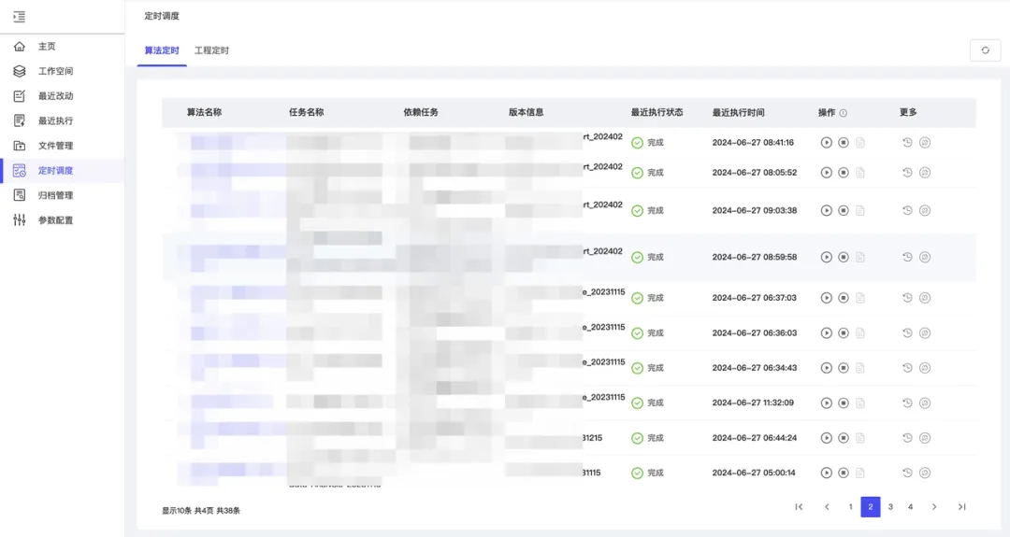Switch to the 工程定时 tab
This screenshot has width=1010, height=537.
pyautogui.click(x=211, y=50)
